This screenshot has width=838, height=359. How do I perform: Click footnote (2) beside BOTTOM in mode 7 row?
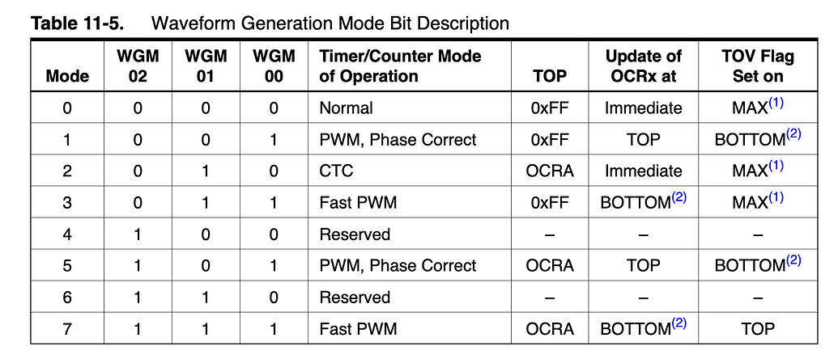[x=678, y=323]
